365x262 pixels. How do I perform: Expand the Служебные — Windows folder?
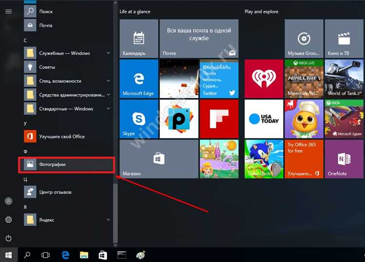click(x=67, y=53)
